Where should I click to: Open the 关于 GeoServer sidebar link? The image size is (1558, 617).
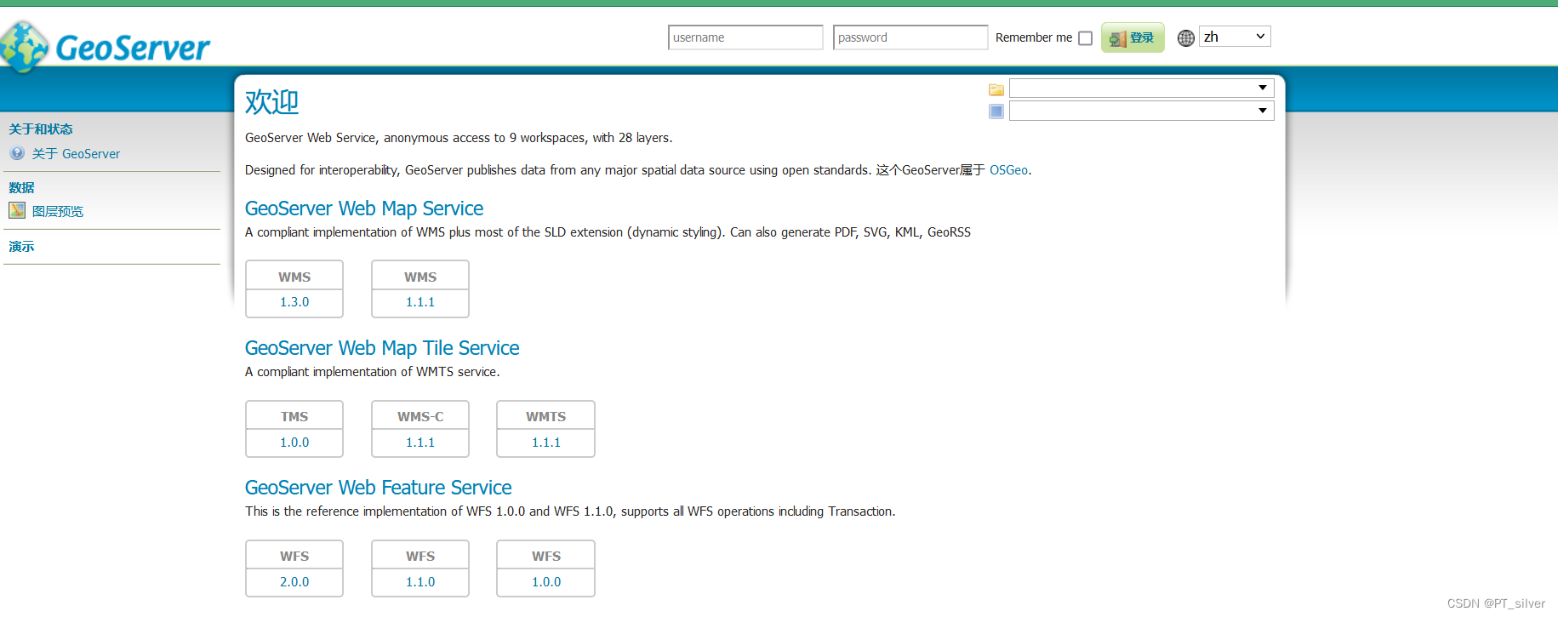pyautogui.click(x=76, y=154)
